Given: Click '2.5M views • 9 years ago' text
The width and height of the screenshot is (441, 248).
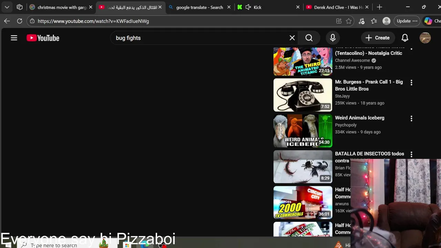Looking at the screenshot, I should [358, 67].
